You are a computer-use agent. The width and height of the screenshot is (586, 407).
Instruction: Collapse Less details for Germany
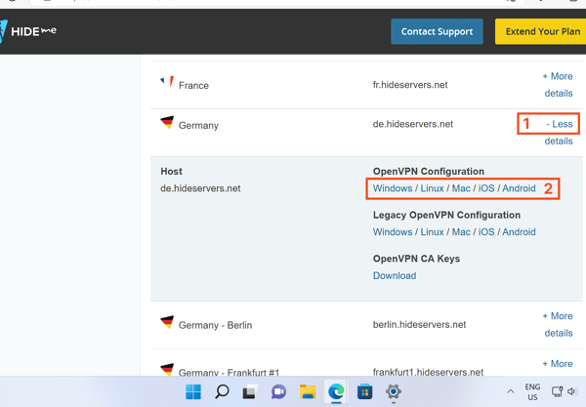tap(559, 133)
